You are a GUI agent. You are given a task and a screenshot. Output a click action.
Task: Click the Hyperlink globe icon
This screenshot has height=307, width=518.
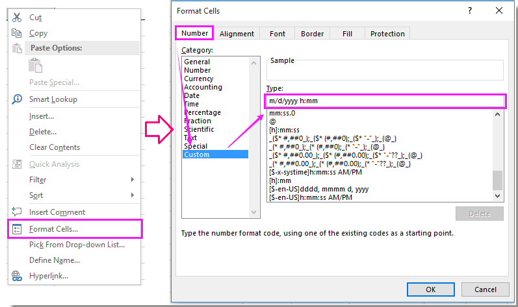tap(17, 276)
